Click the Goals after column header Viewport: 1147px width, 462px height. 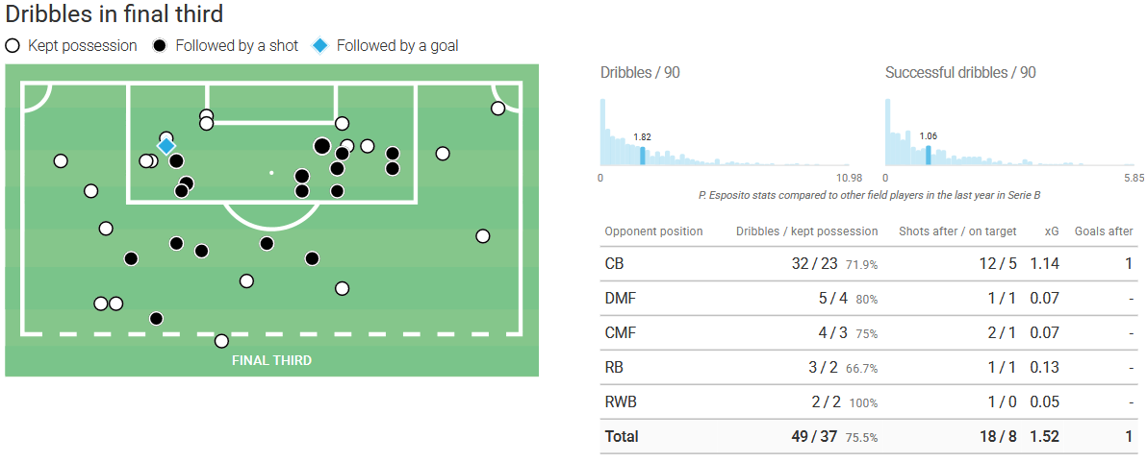pyautogui.click(x=1104, y=231)
